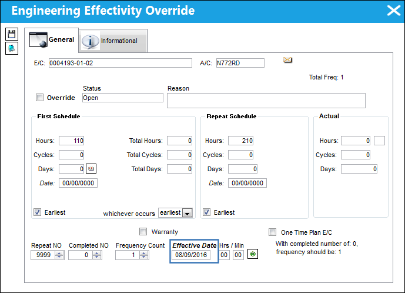This screenshot has height=293, width=405.
Task: Click First Schedule Hours field 110
Action: 71,141
